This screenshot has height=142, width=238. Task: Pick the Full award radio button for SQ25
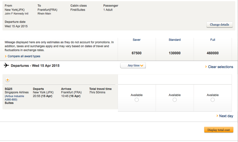pyautogui.click(x=213, y=100)
